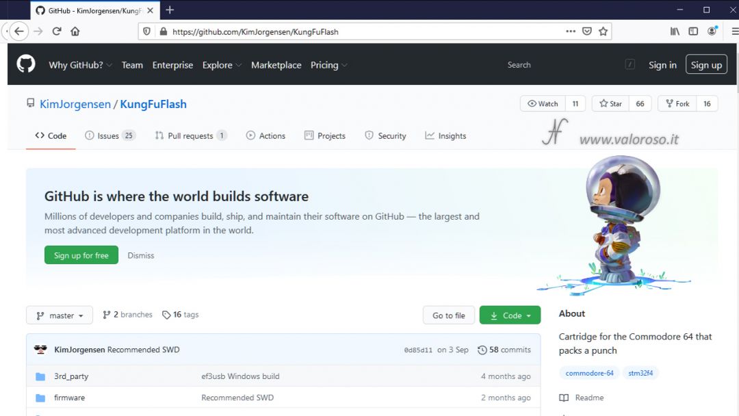Screen dimensions: 739x416
Task: Switch to the Issues tab
Action: click(x=110, y=135)
